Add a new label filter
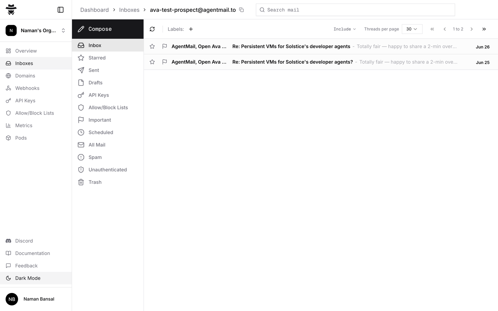The image size is (498, 311). [191, 29]
